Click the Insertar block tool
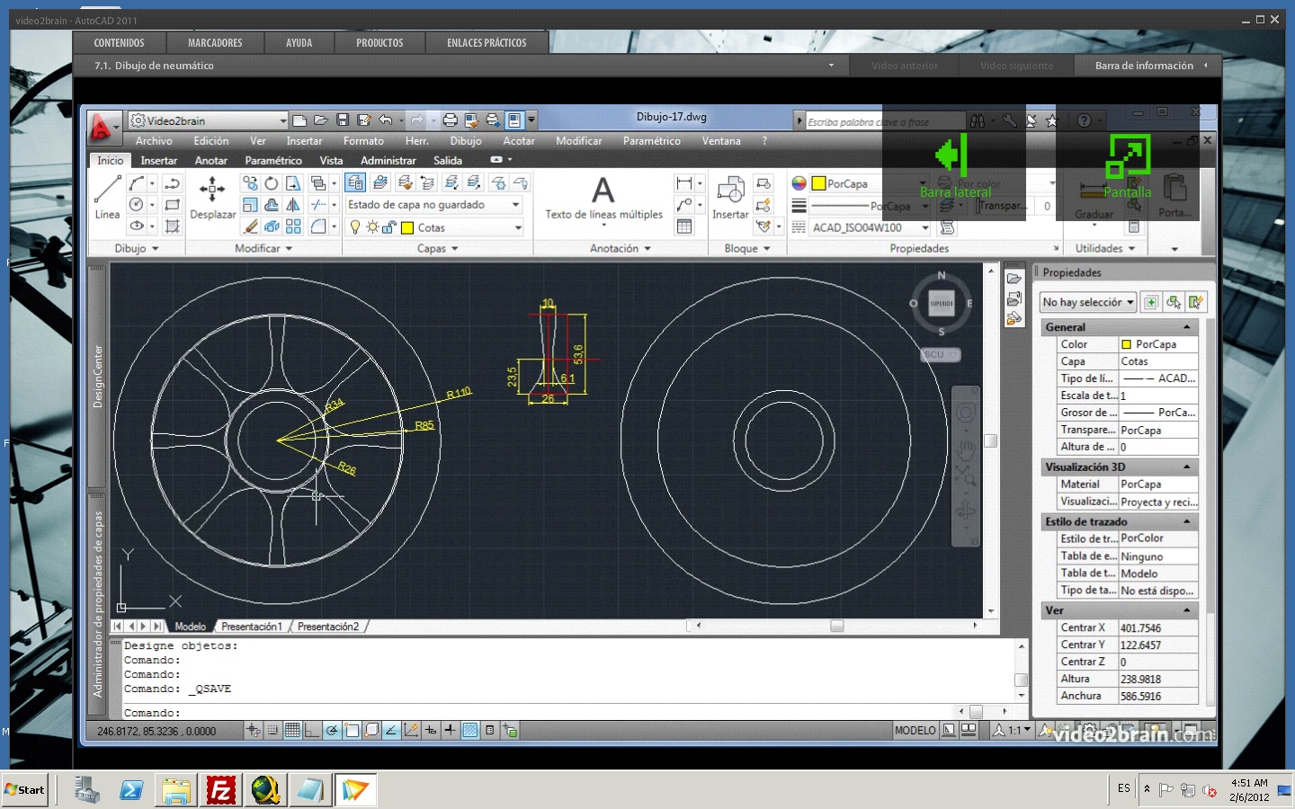Screen dimensions: 1295x809 tap(730, 197)
